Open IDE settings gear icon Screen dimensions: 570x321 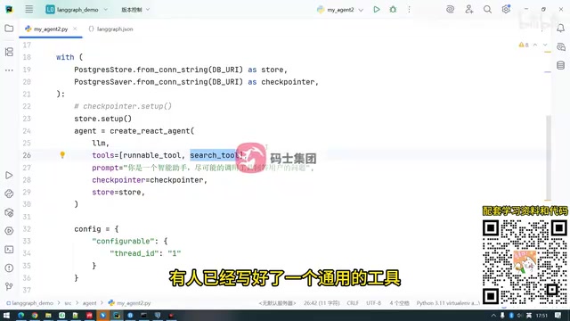click(506, 10)
